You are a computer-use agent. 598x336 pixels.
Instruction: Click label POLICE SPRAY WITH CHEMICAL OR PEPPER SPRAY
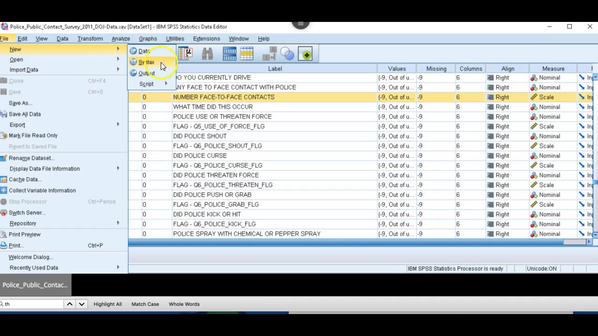[247, 234]
